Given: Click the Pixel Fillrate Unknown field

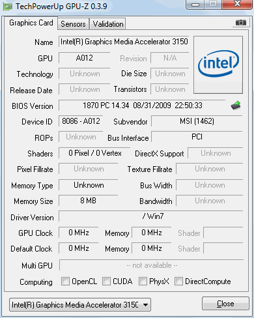Looking at the screenshot, I should (x=89, y=169).
